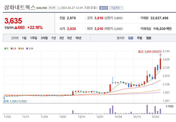176x122 pixels.
Task: Click the purple 거래량 volume legend marker
Action: tap(166, 106)
